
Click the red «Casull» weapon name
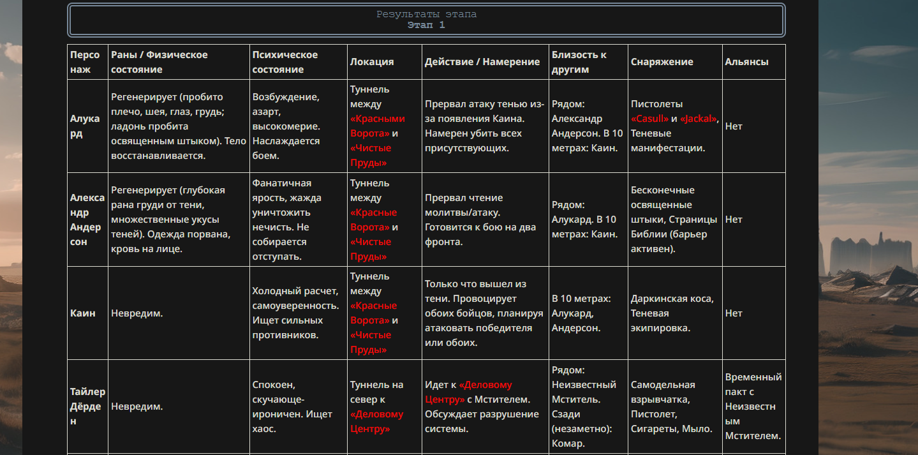pos(649,119)
